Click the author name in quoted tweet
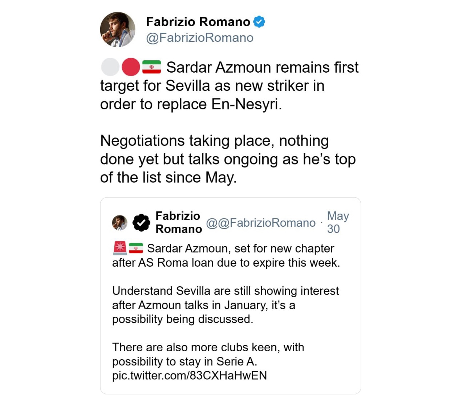 coord(178,222)
